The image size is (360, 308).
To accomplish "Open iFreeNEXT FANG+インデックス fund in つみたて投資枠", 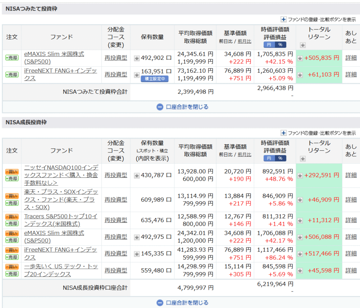I will click(x=60, y=74).
